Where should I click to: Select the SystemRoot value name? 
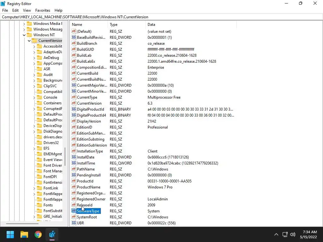(87, 217)
